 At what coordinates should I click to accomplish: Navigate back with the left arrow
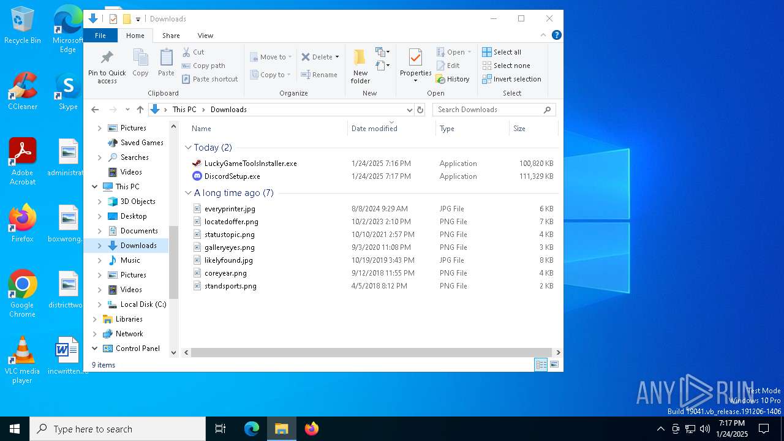coord(95,110)
